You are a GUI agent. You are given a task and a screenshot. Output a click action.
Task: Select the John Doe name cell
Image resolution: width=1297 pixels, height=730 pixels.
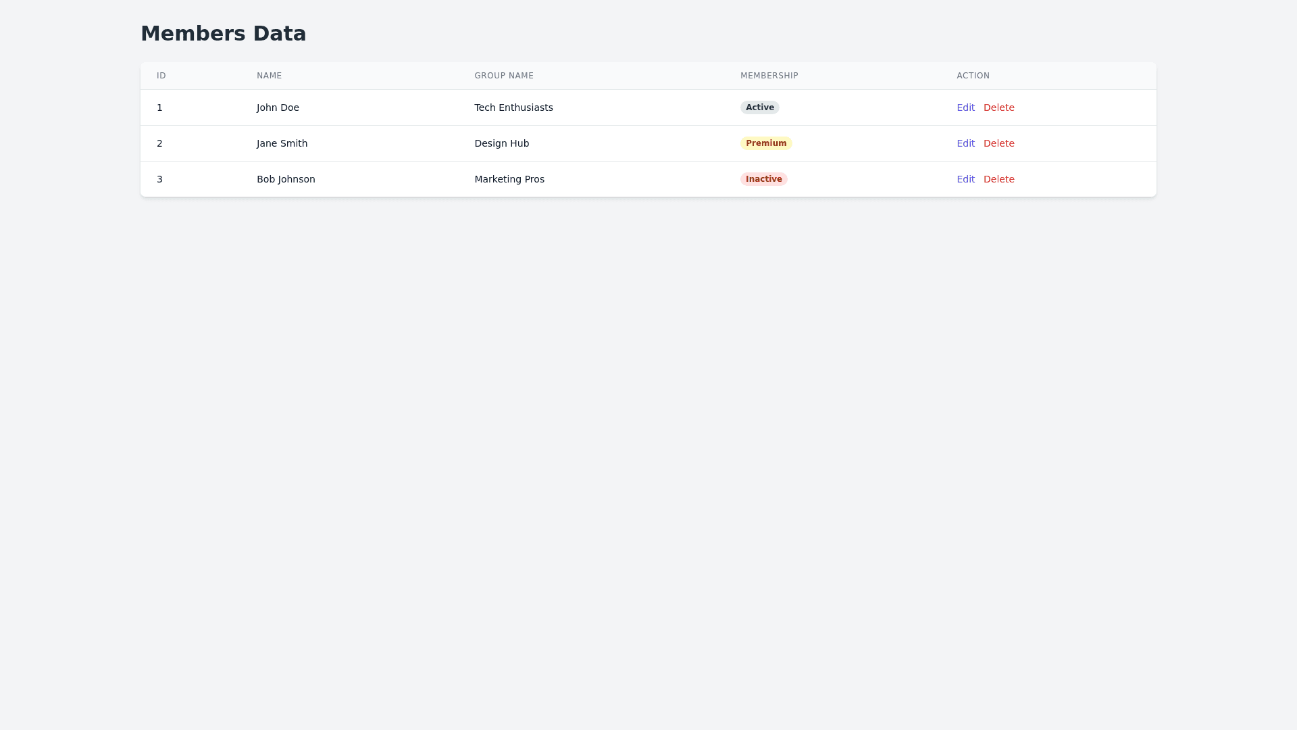click(278, 107)
